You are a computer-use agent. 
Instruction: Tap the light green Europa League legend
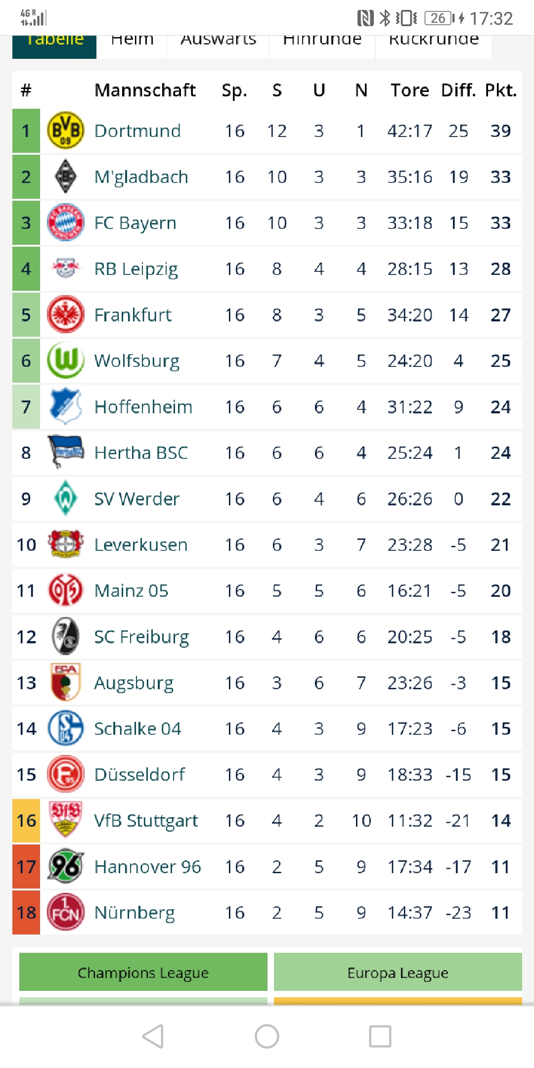[x=398, y=973]
